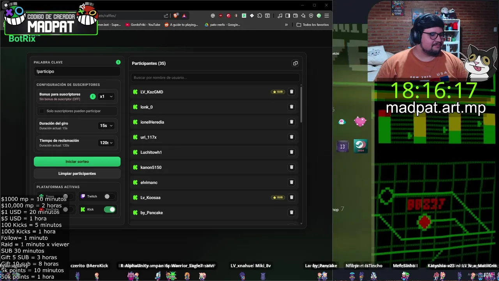Open the GordoFriki - YouTube bookmark

pyautogui.click(x=143, y=25)
